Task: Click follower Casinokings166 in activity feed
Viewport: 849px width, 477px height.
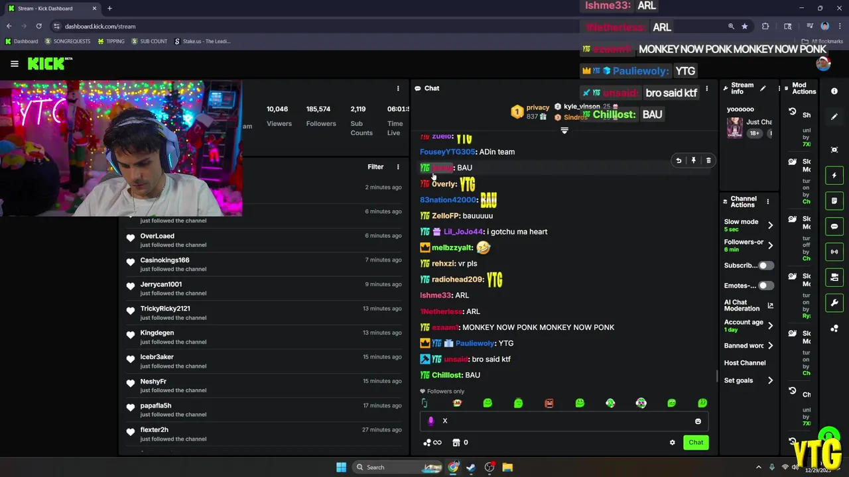Action: coord(164,260)
